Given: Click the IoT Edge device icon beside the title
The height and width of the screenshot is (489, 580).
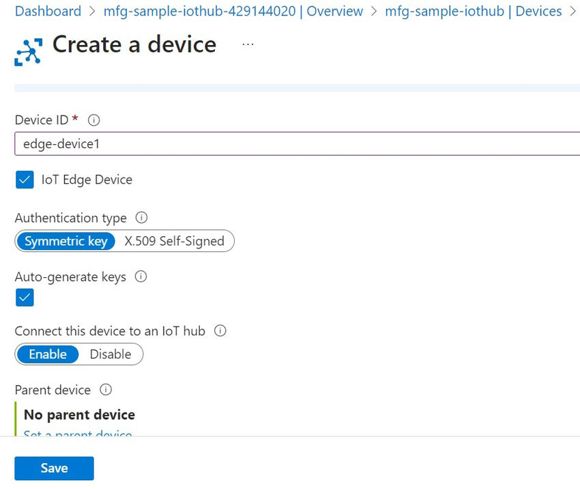Looking at the screenshot, I should 27,51.
